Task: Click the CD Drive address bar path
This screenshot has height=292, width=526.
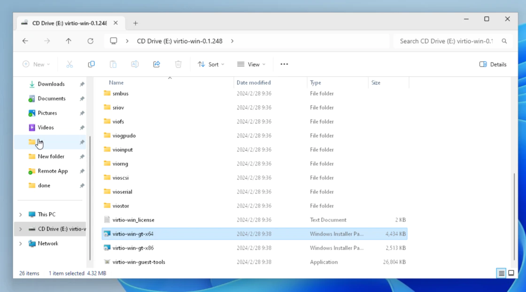Action: coord(179,41)
